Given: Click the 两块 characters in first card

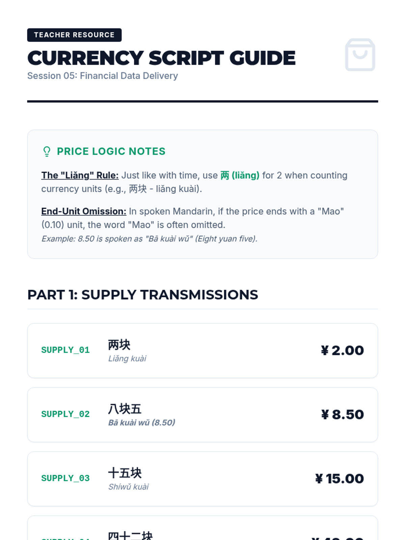Looking at the screenshot, I should [x=119, y=345].
